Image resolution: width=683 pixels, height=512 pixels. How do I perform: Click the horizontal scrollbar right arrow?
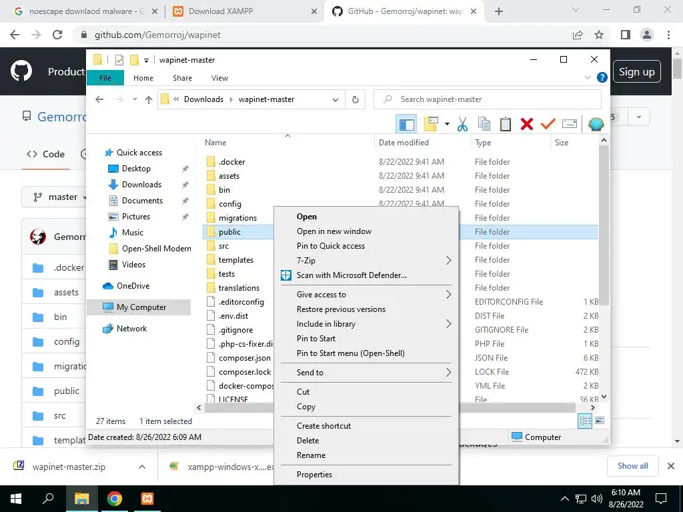592,408
